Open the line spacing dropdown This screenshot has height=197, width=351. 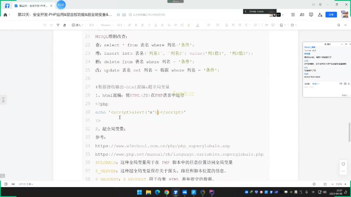tap(256, 25)
